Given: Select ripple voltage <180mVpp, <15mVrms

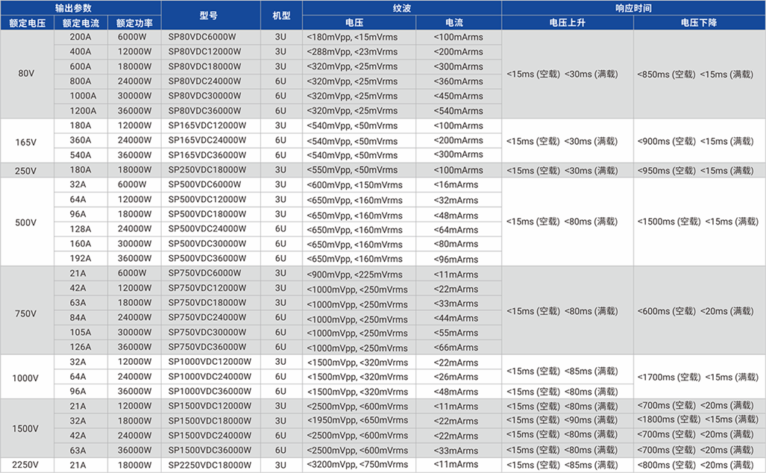Looking at the screenshot, I should [x=352, y=37].
